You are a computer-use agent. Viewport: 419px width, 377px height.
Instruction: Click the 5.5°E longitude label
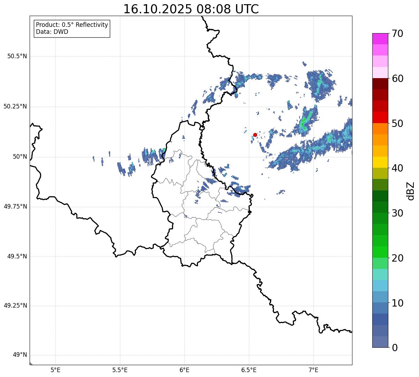coord(120,370)
